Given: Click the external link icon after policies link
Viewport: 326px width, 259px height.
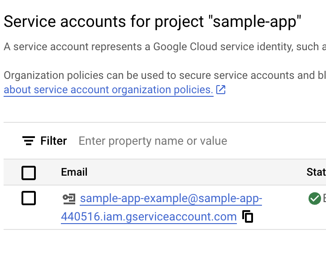Looking at the screenshot, I should tap(221, 90).
